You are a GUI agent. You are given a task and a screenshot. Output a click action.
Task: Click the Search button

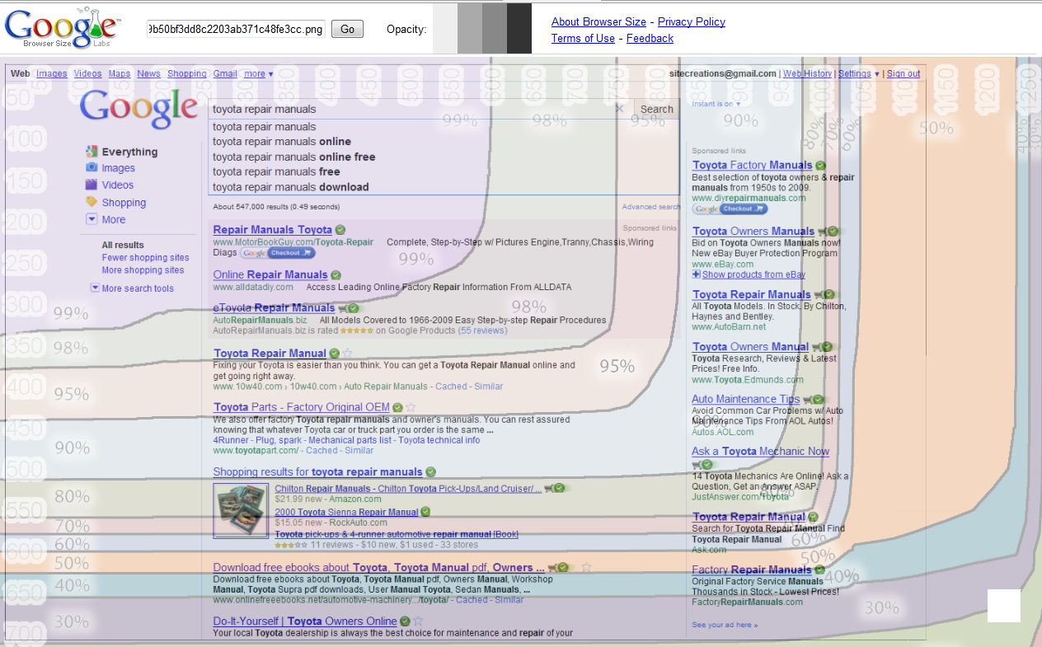tap(657, 109)
